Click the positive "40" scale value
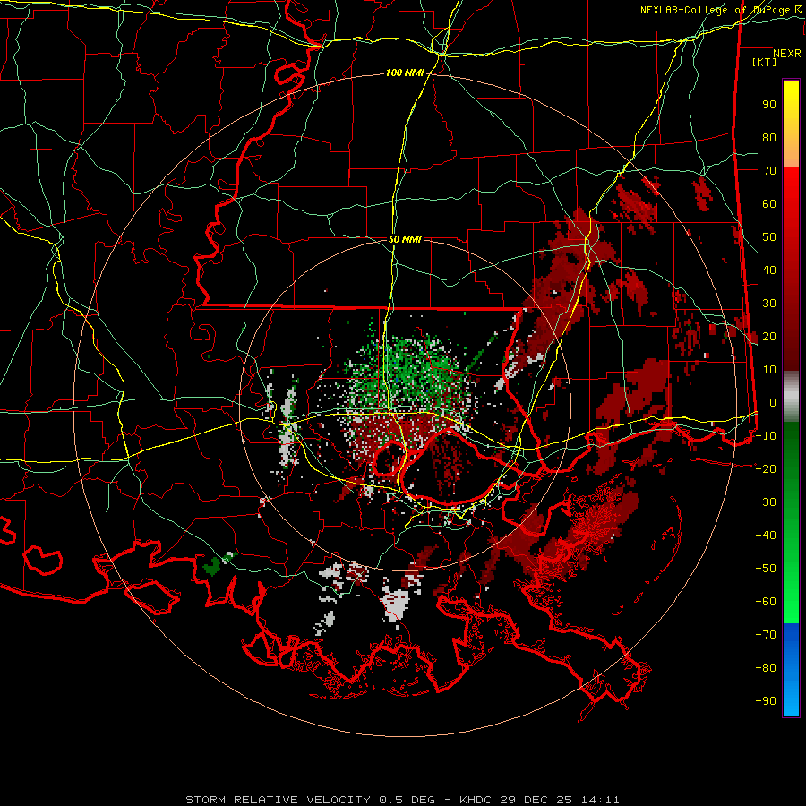This screenshot has height=806, width=806. click(769, 270)
